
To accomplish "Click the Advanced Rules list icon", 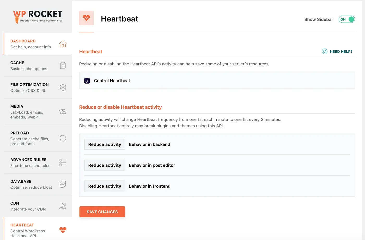I will click(x=63, y=162).
